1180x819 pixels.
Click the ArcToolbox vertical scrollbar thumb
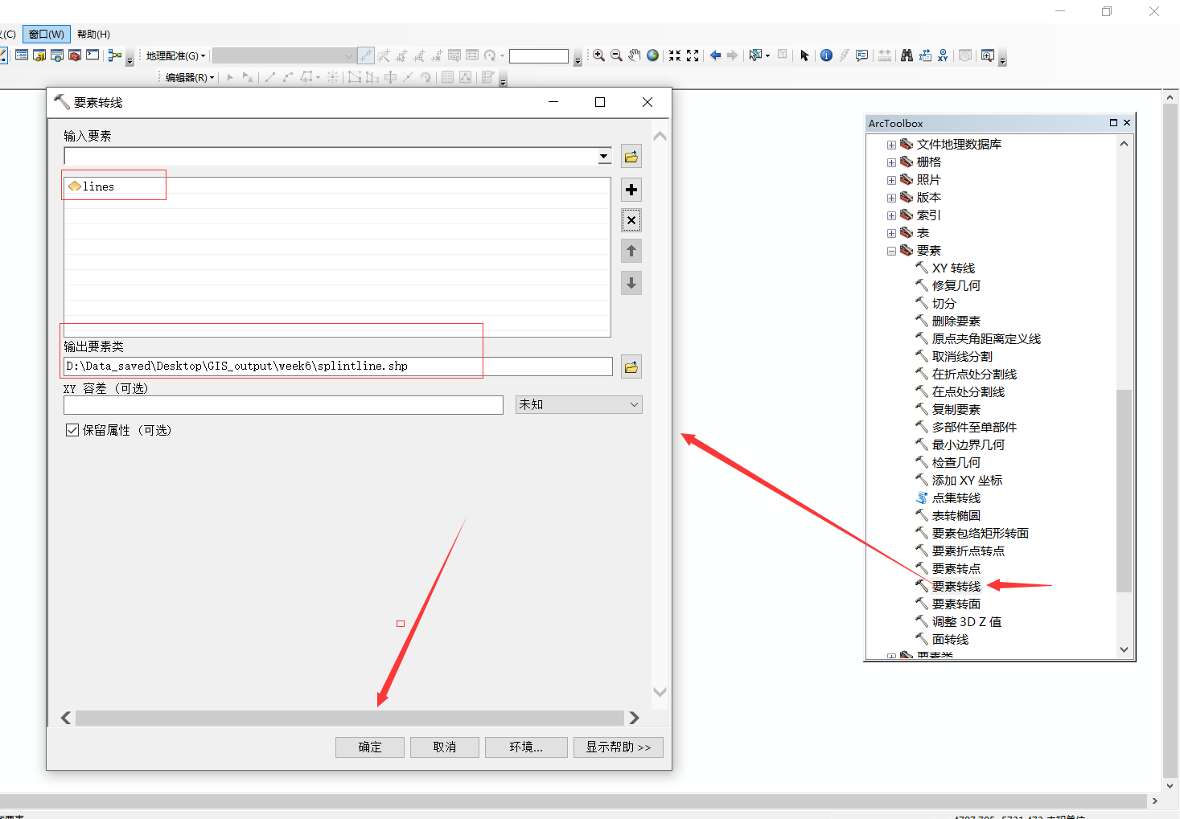1124,491
